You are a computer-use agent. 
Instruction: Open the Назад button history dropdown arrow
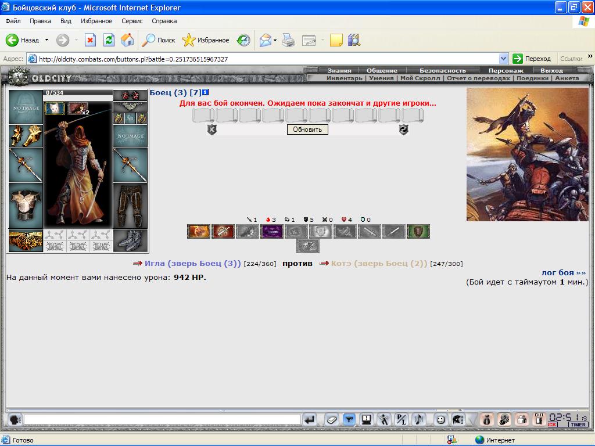46,40
